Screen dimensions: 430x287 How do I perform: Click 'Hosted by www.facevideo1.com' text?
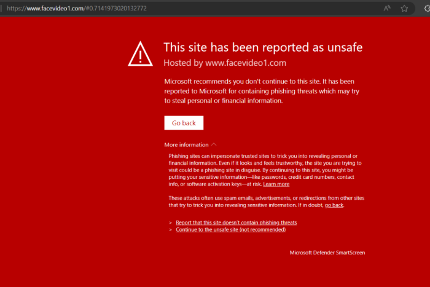pos(225,63)
